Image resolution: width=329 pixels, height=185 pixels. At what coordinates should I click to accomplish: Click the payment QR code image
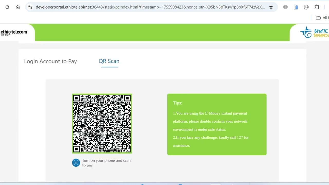[x=102, y=124]
